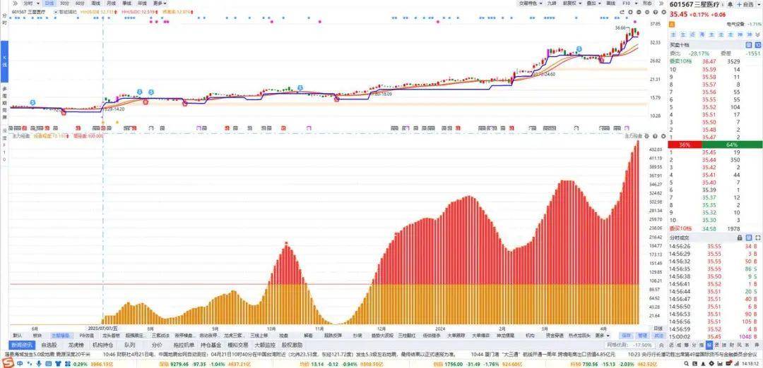Image resolution: width=763 pixels, height=368 pixels.
Task: Select the K线 vertical side tab
Action: point(4,61)
